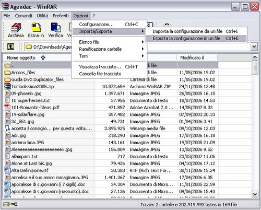The image size is (261, 210).
Task: Click the date 14/05/2007 8.03
Action: tap(196, 108)
